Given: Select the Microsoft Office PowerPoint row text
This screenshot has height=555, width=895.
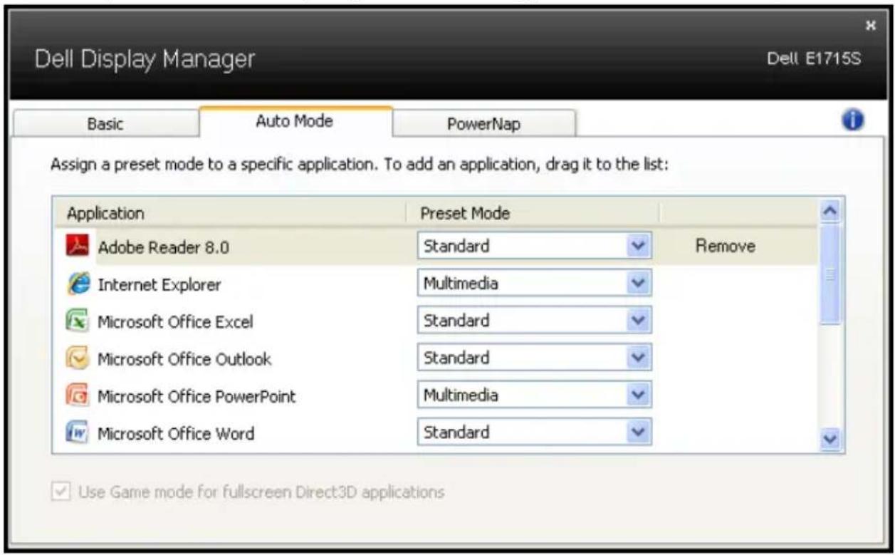Looking at the screenshot, I should (197, 396).
